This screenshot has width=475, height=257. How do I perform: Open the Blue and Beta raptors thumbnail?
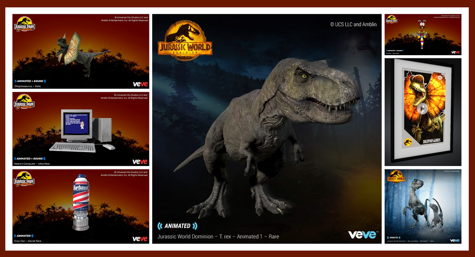(423, 206)
